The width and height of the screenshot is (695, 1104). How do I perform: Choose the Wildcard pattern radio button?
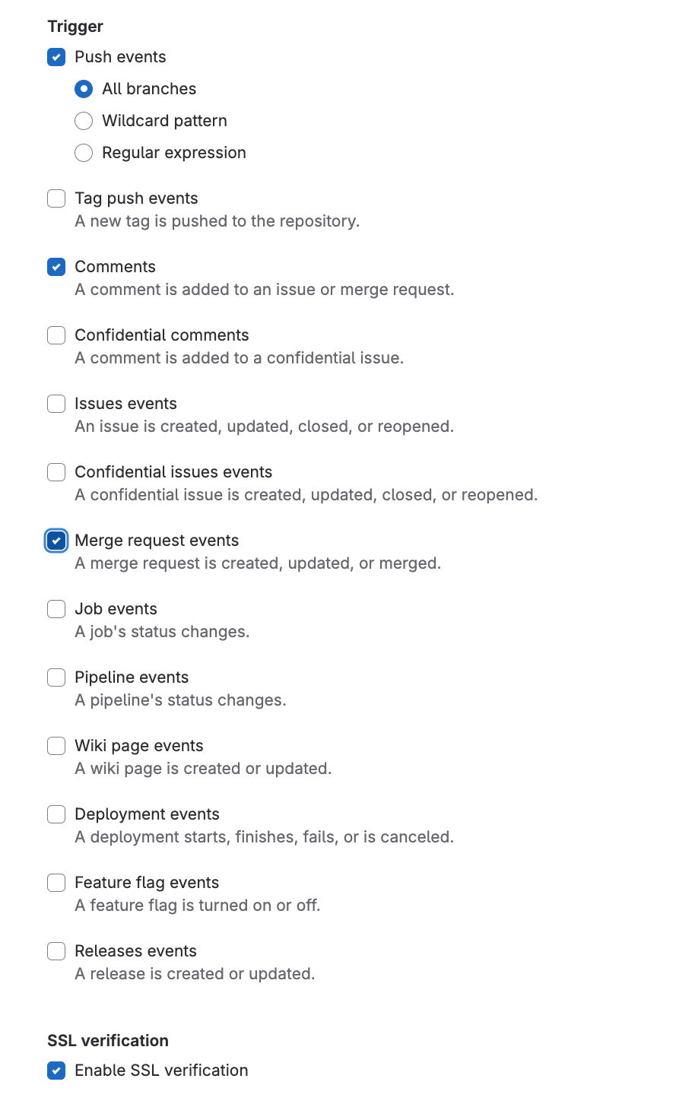[84, 121]
